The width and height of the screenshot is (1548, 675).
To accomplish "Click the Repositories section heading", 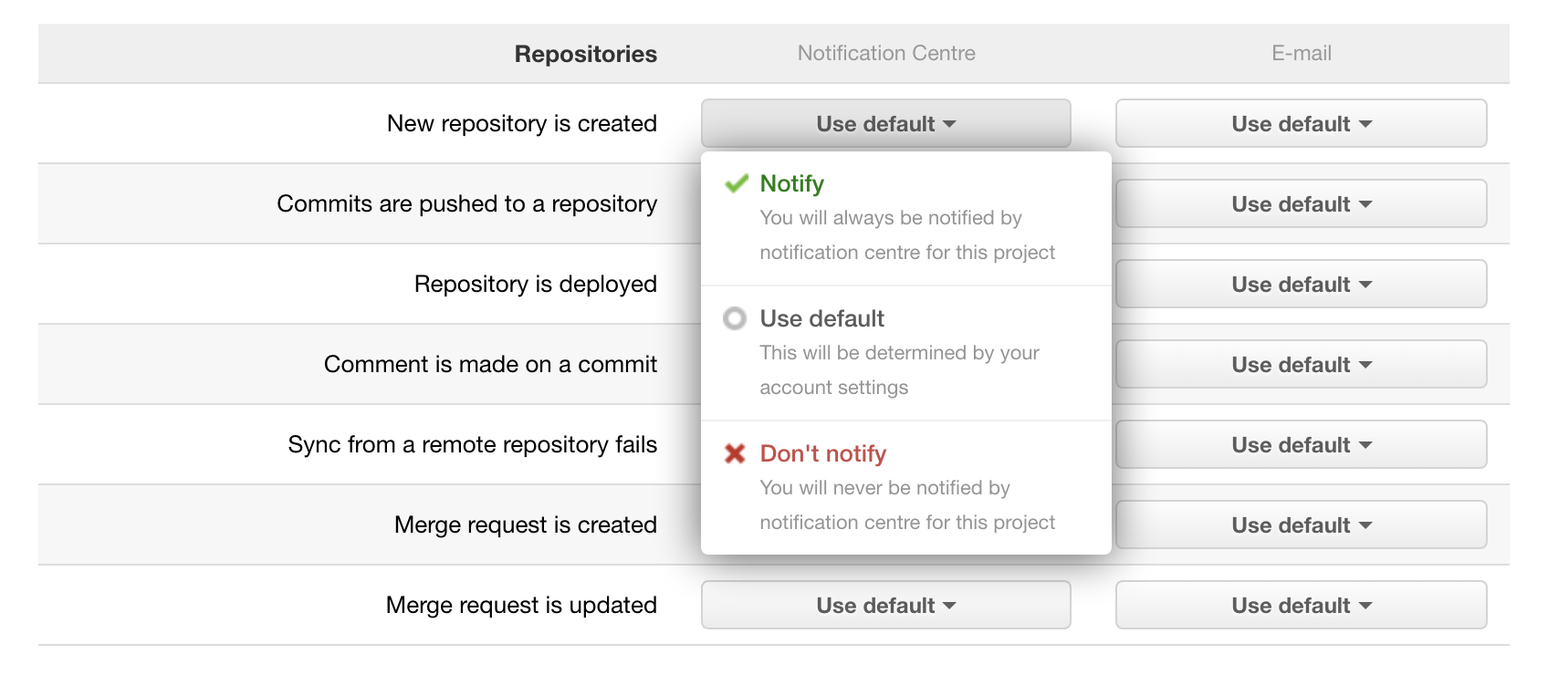I will pos(585,55).
